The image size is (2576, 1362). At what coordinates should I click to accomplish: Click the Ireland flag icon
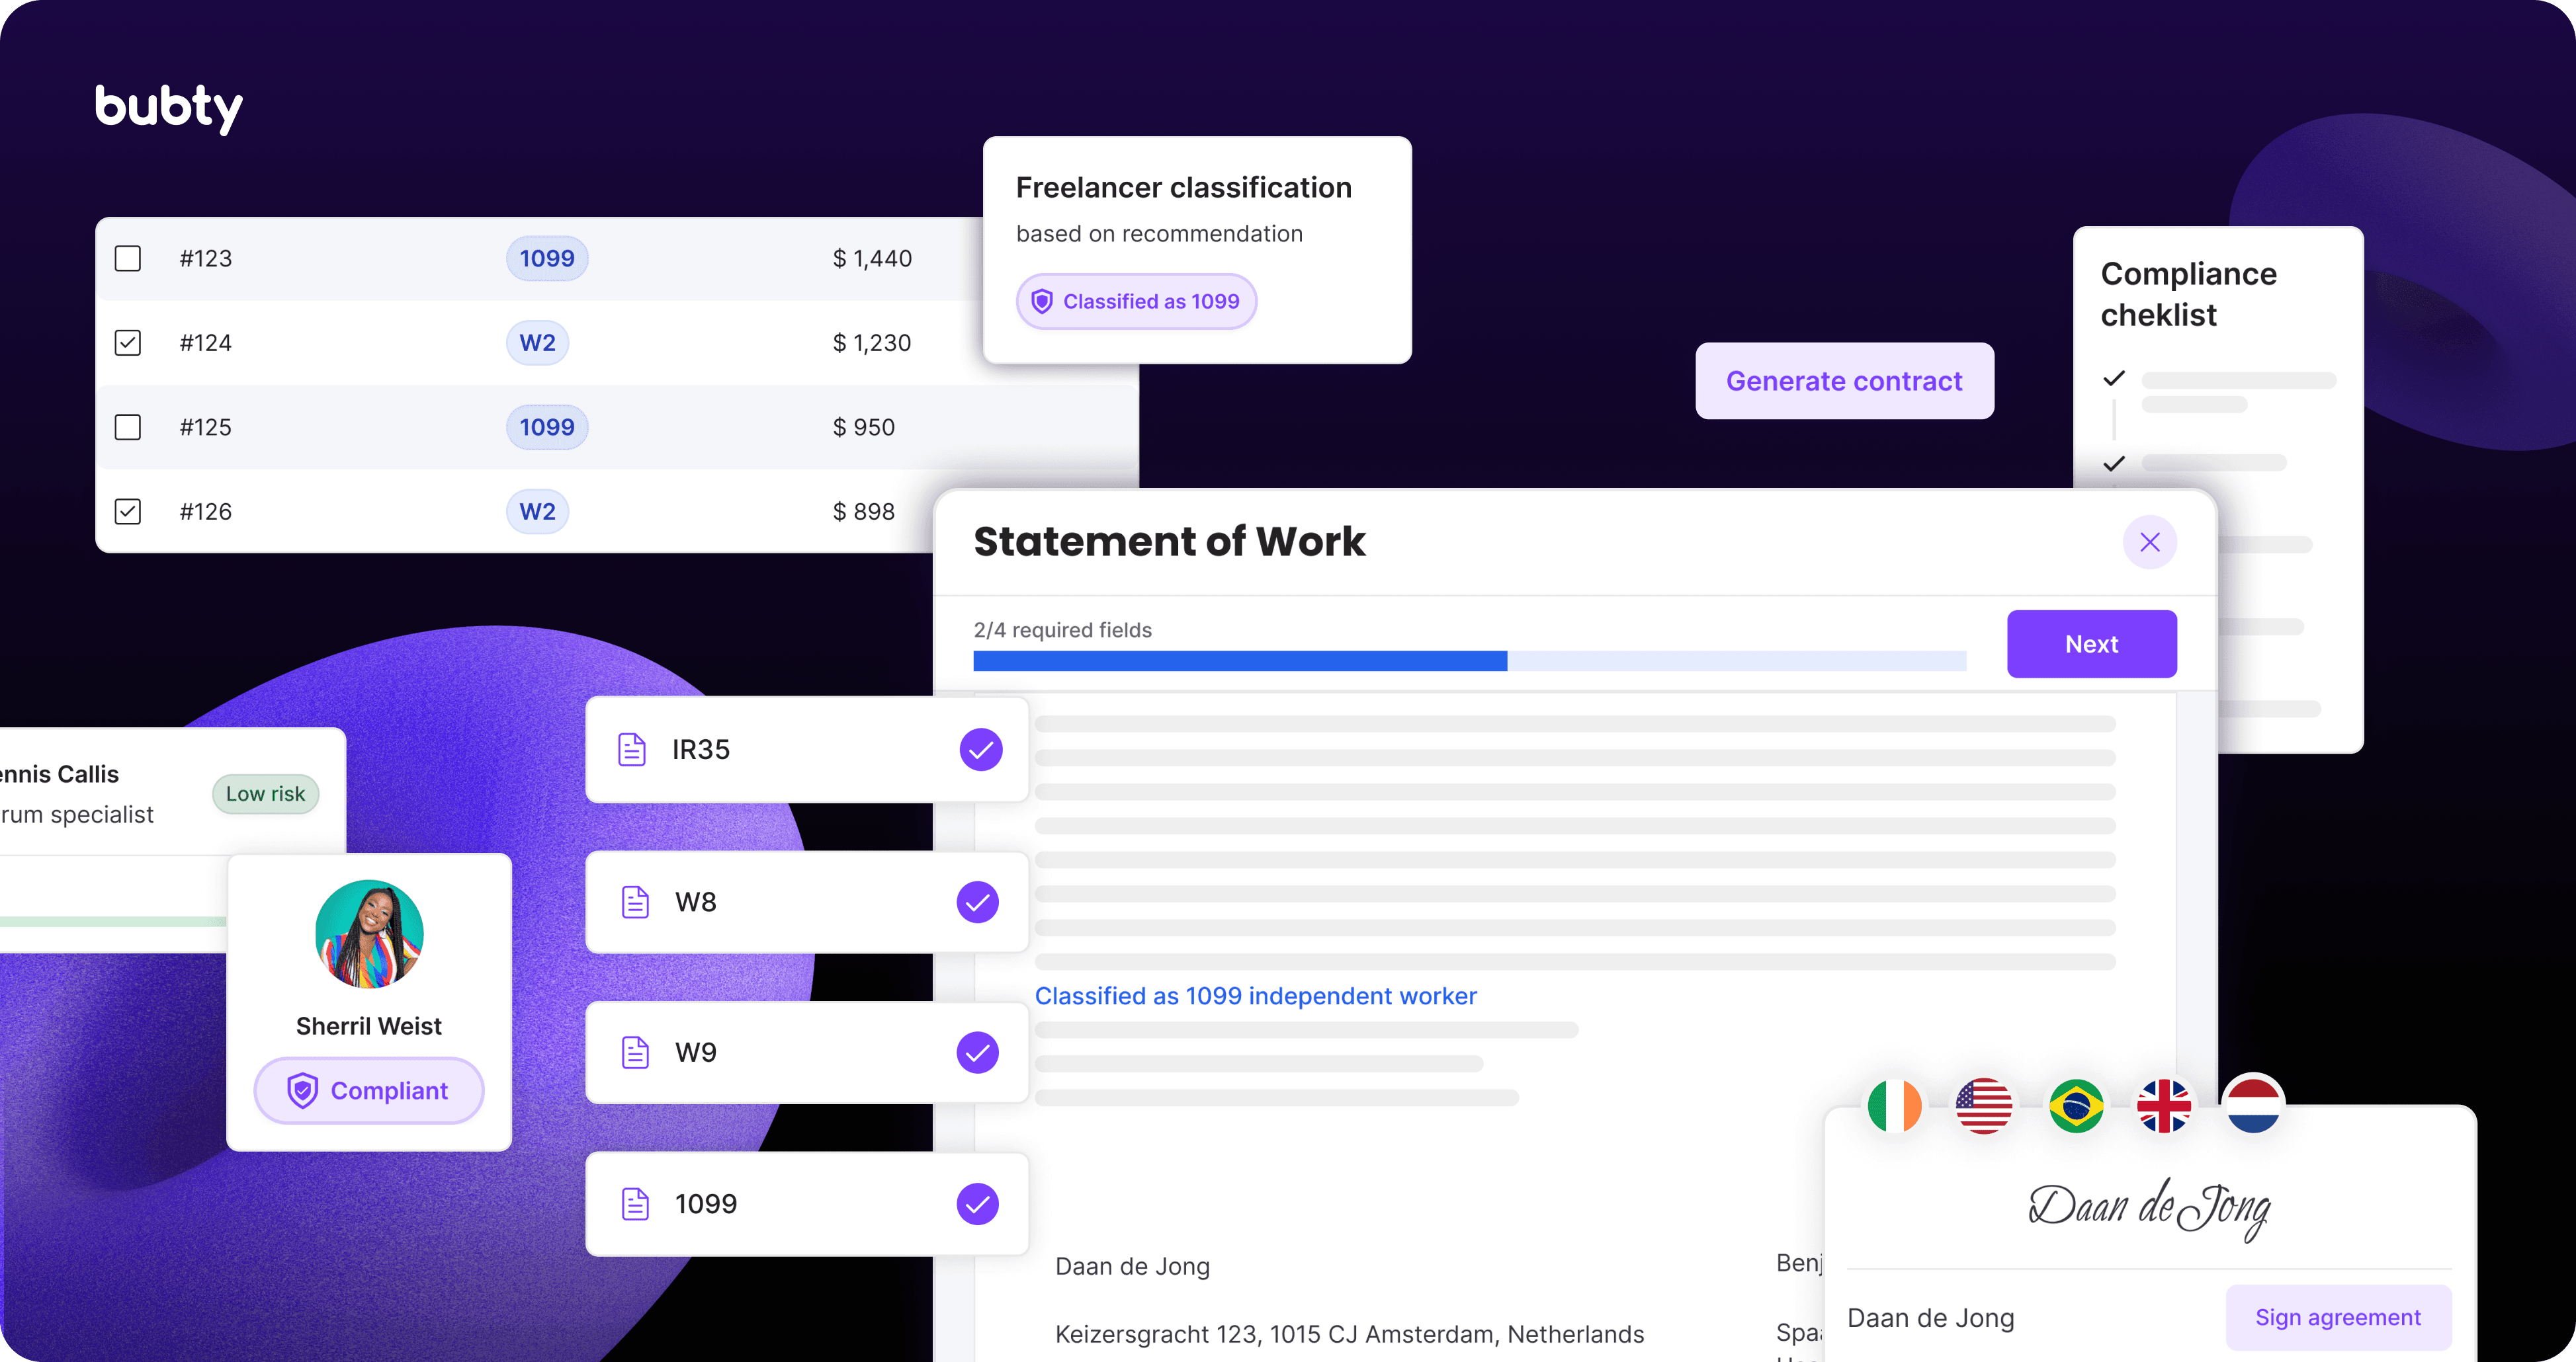(x=1894, y=1106)
